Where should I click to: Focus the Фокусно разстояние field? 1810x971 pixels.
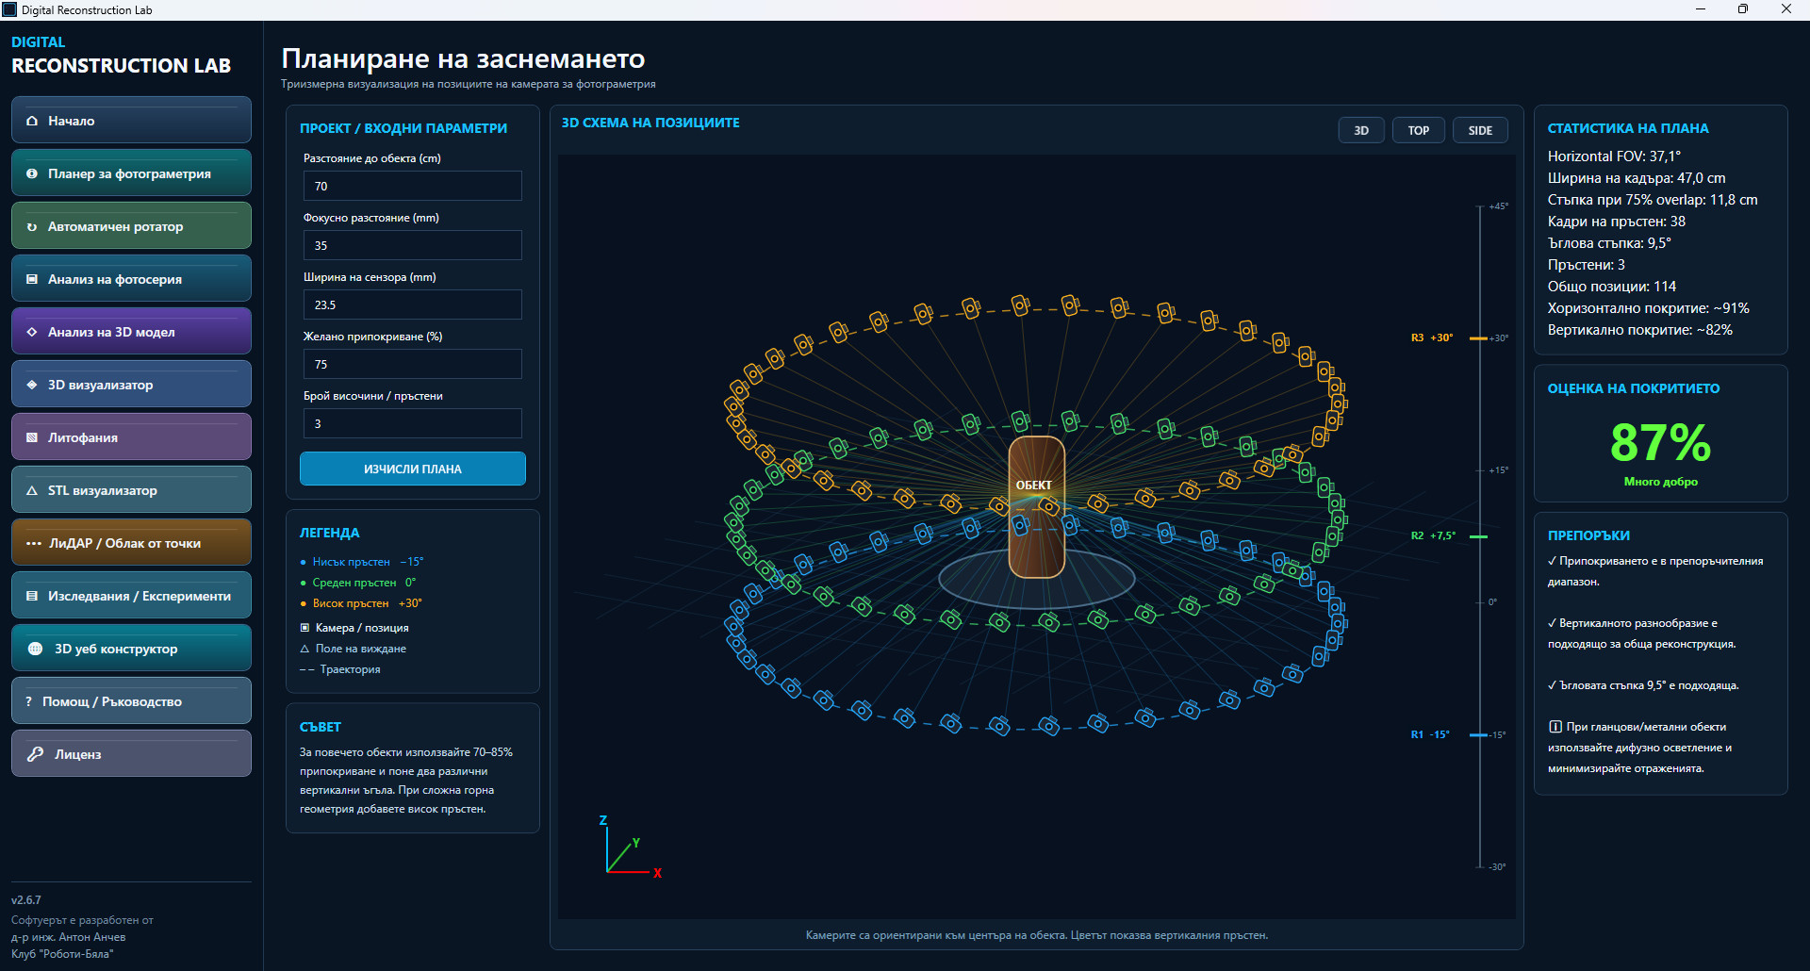(413, 245)
